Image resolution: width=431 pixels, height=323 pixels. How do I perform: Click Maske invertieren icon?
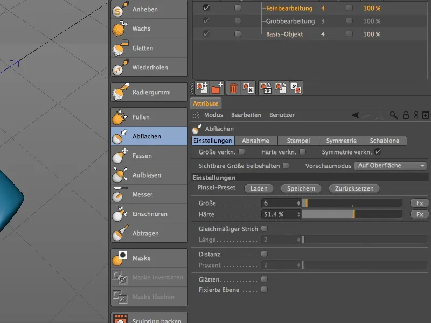tap(120, 277)
